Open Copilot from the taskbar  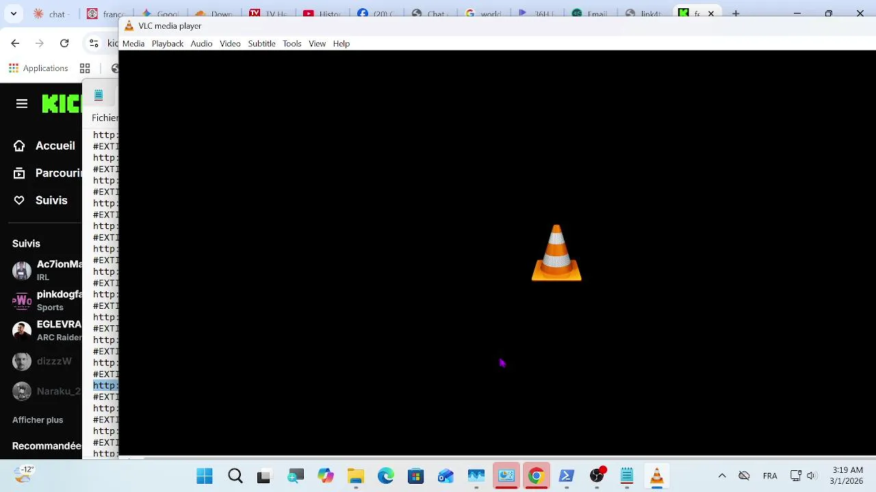click(x=326, y=476)
